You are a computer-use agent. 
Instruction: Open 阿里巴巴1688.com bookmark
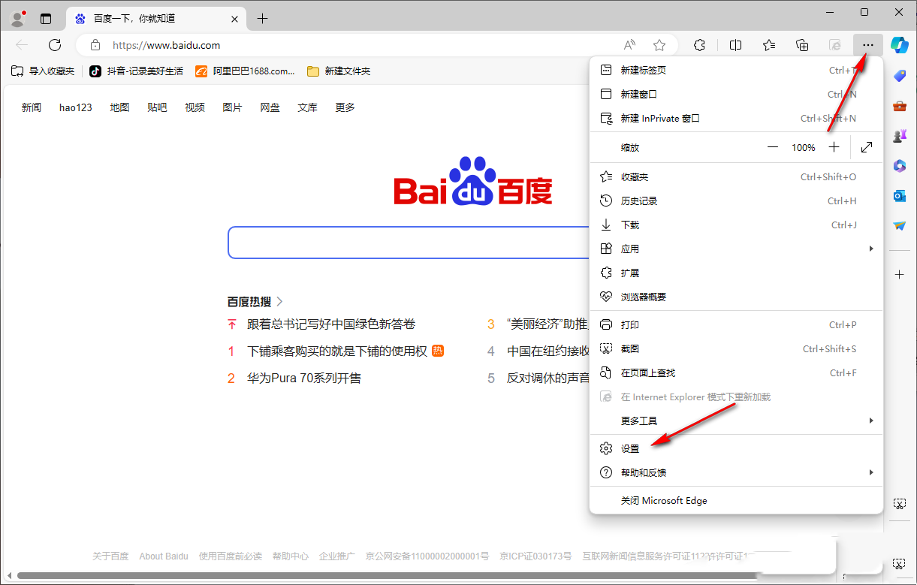[246, 71]
